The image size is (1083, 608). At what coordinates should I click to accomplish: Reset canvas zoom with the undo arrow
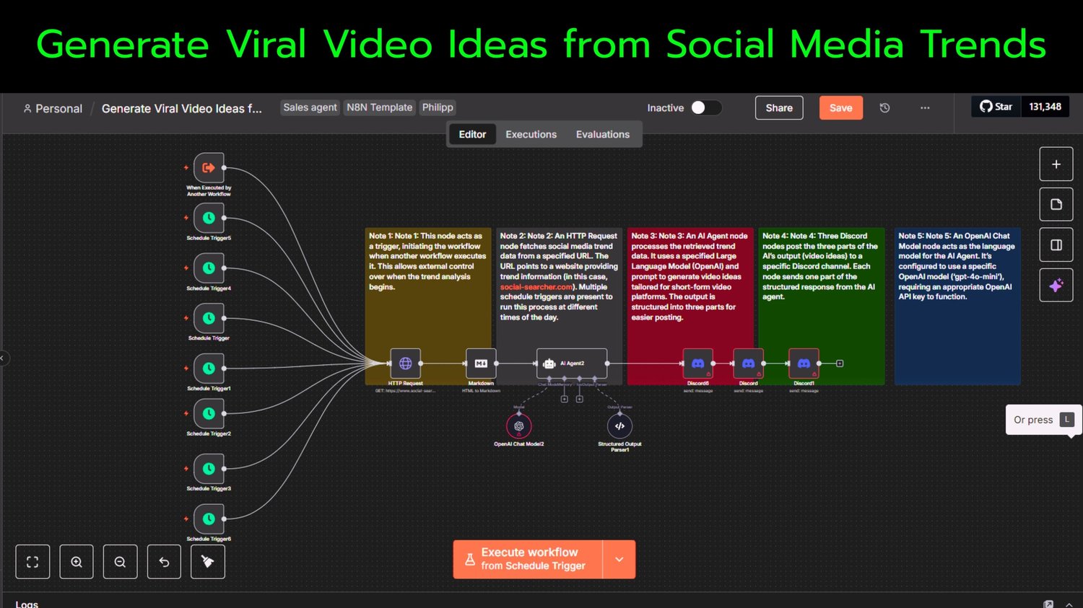[x=164, y=562]
